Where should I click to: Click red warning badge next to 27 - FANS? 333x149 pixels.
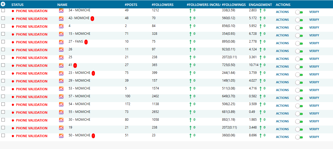(86, 42)
